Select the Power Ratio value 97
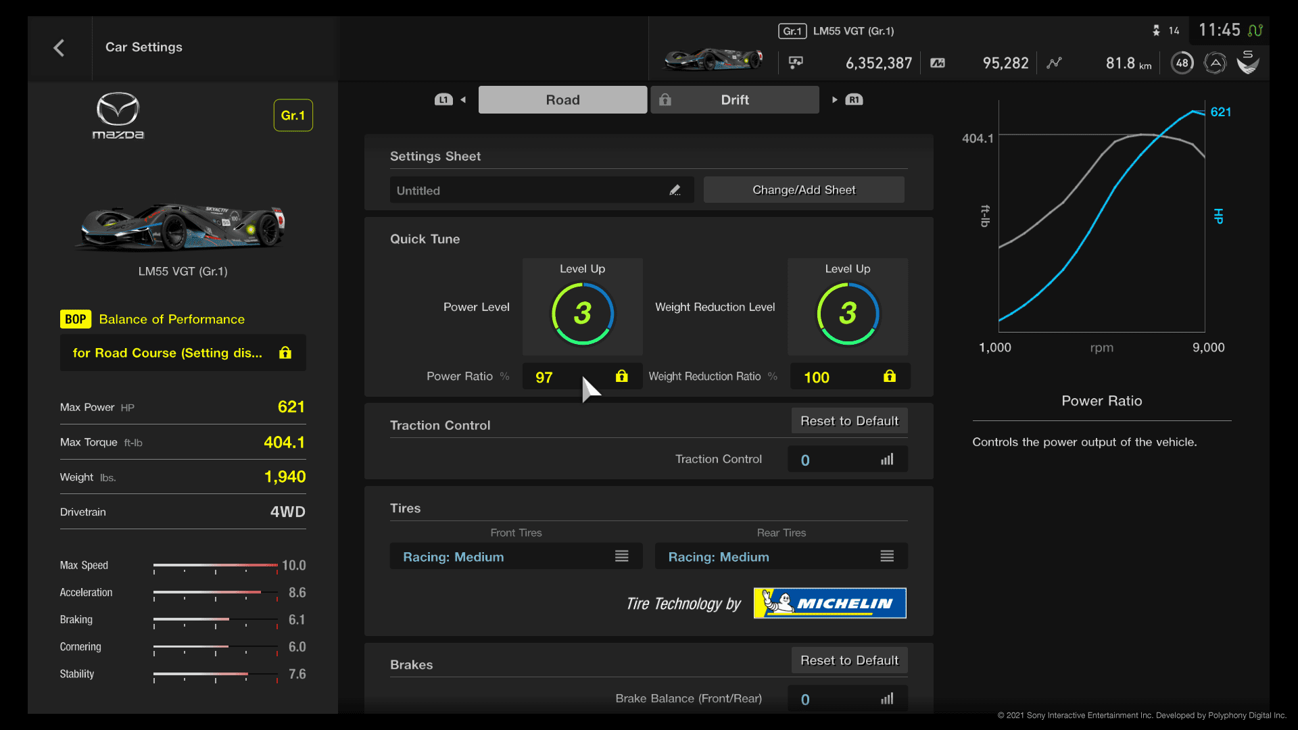 (x=583, y=376)
